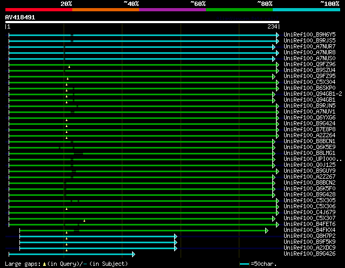Select hit label UniRef100_A7NUV1
Screen dimensions: 345x268
(309, 112)
